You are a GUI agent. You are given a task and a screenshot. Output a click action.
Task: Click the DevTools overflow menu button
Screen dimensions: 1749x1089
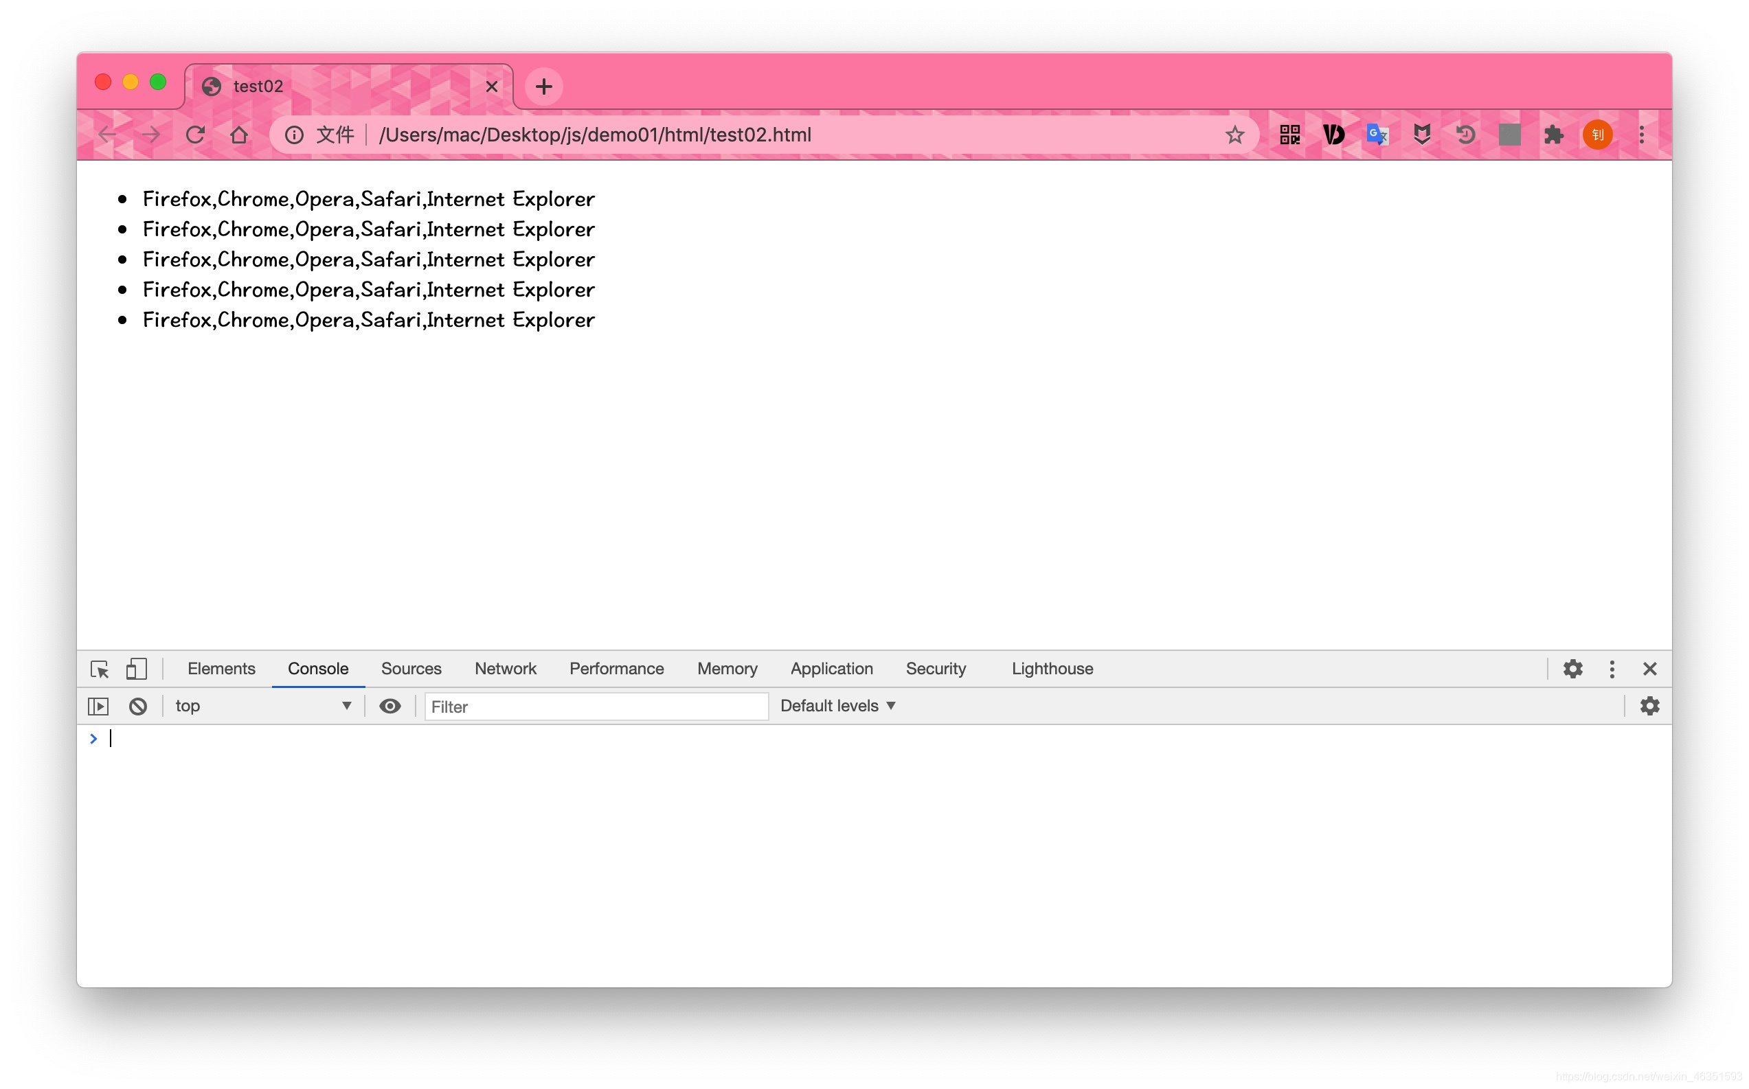point(1611,667)
